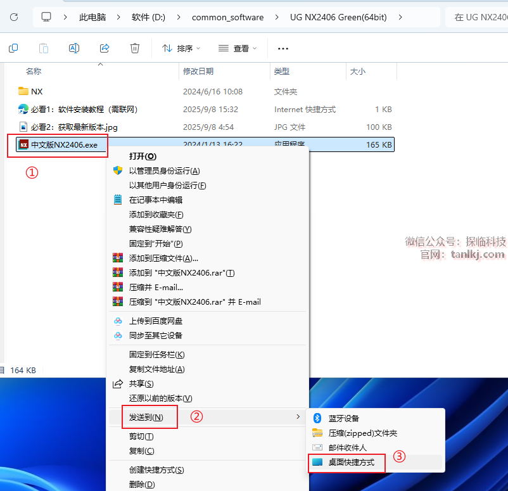
Task: Expand chevron after UG NX2406 Green(64bit)
Action: coord(400,17)
